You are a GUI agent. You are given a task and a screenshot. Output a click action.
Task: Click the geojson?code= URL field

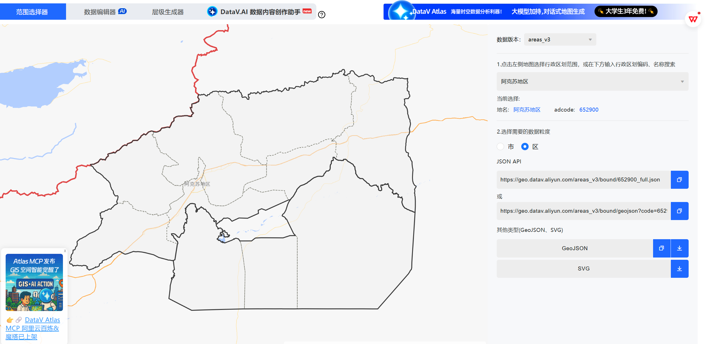(584, 211)
